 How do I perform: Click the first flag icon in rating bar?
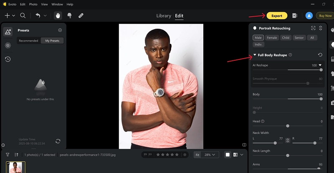[x=145, y=155]
